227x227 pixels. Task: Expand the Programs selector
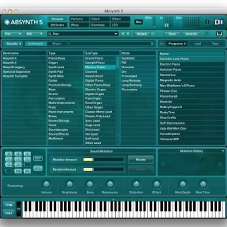tap(177, 44)
